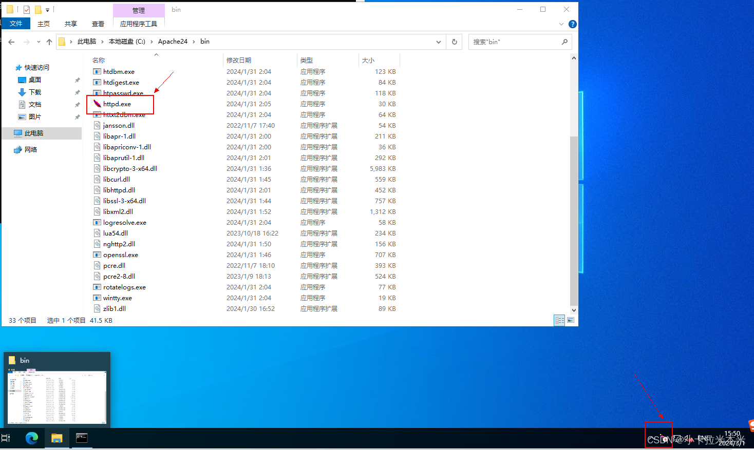The height and width of the screenshot is (450, 754).
Task: Open the Quick Access Toolbar dropdown
Action: click(x=47, y=9)
